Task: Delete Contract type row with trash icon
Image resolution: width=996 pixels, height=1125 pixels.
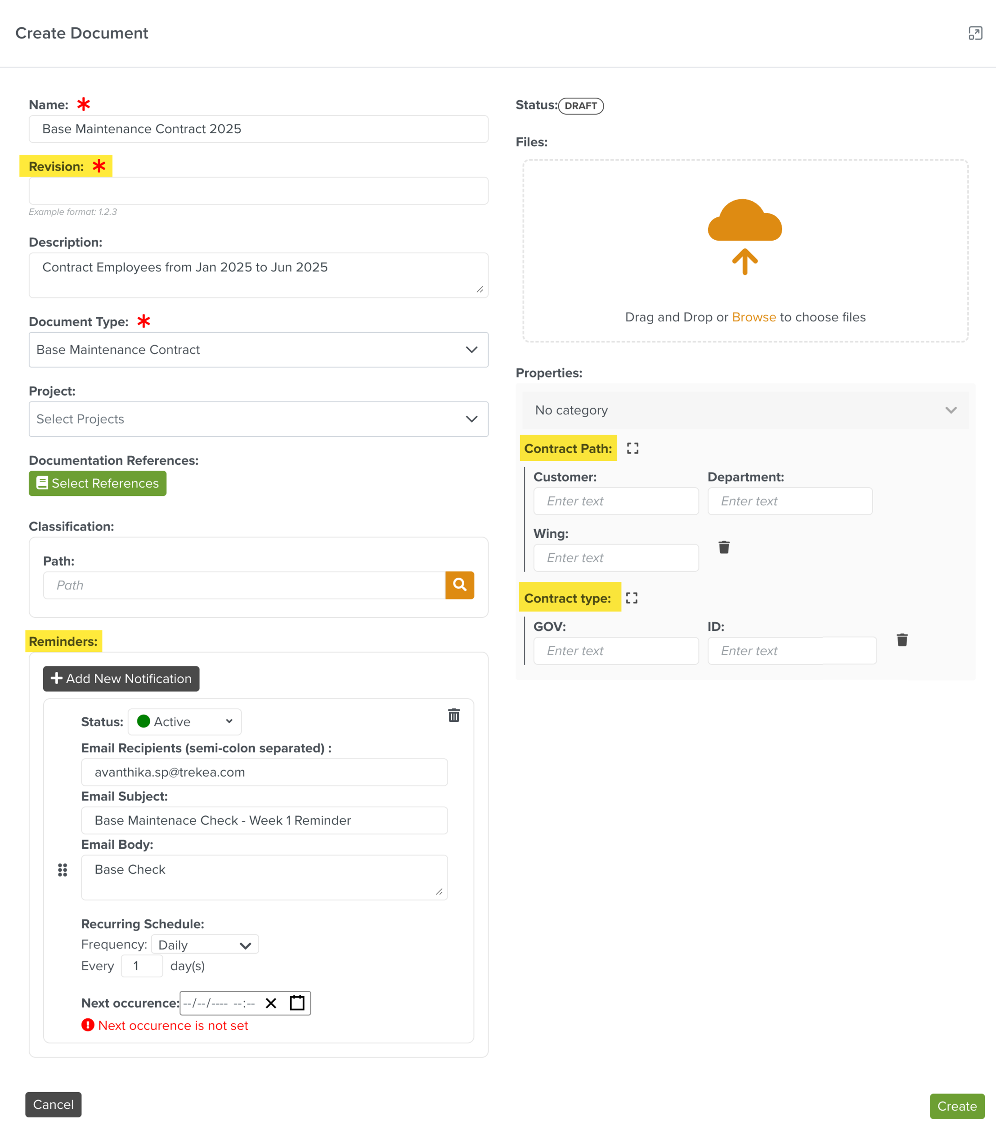Action: click(902, 640)
